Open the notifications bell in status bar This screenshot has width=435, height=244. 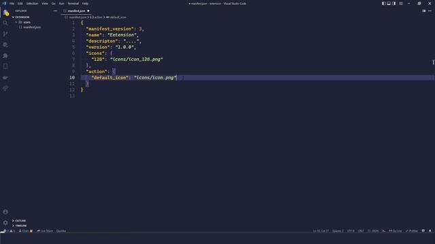pyautogui.click(x=430, y=230)
